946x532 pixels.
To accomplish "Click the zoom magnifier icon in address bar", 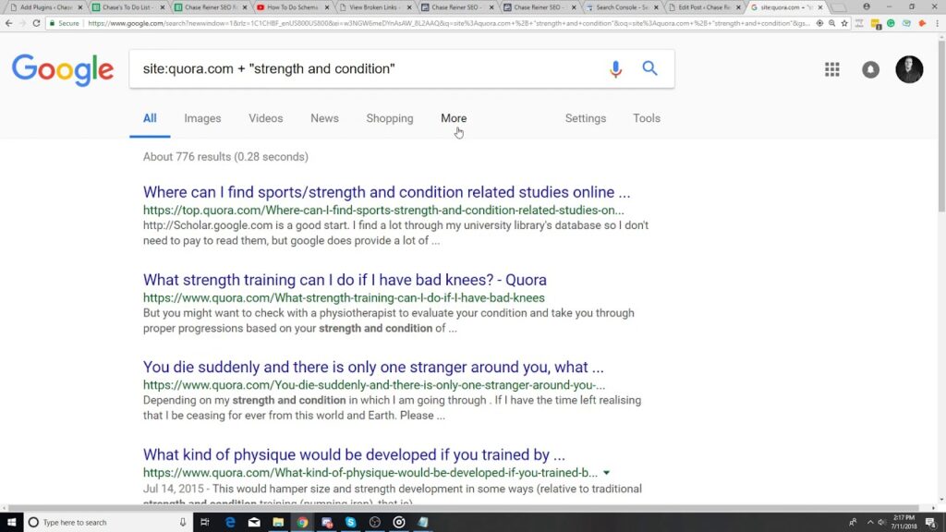I will pyautogui.click(x=832, y=23).
